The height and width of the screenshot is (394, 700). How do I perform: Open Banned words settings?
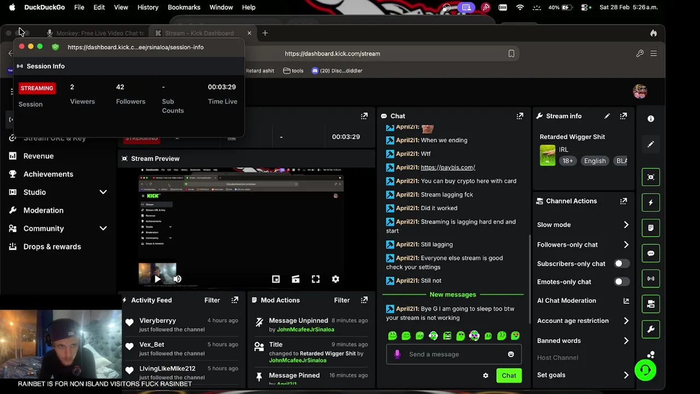point(583,340)
